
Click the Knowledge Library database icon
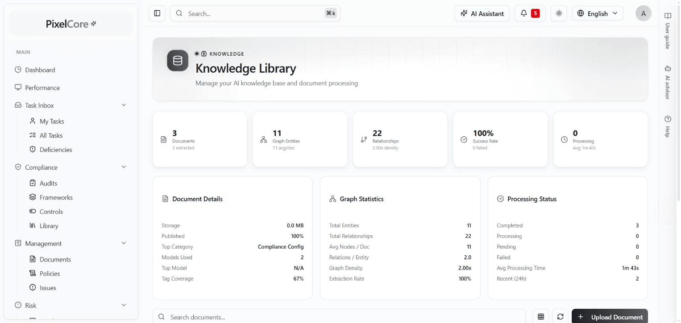coord(178,61)
